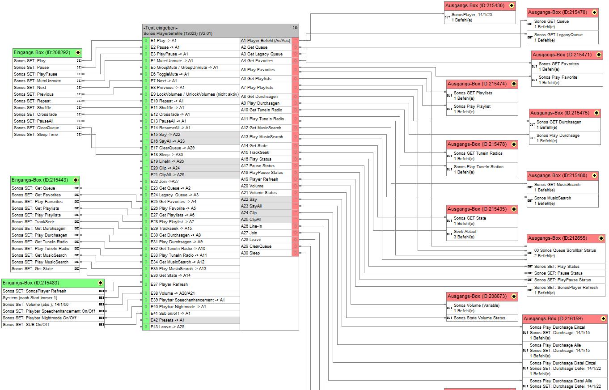Expand Ausgangs-Box ID:208673 with its plus icon

(x=514, y=297)
